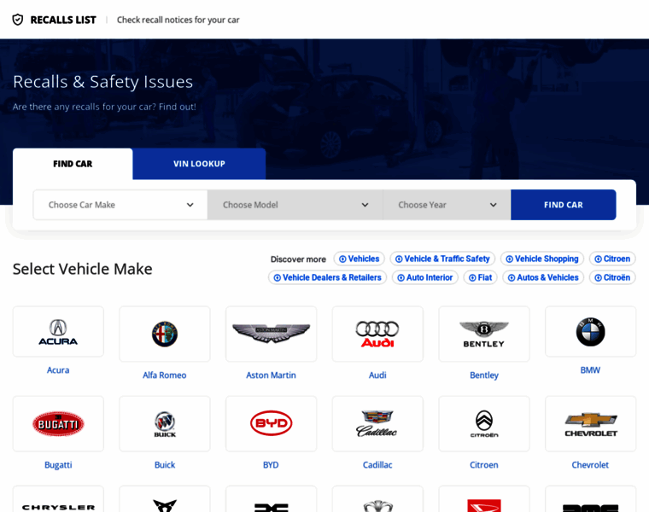Click the Cadillac crest logo

coord(377,423)
